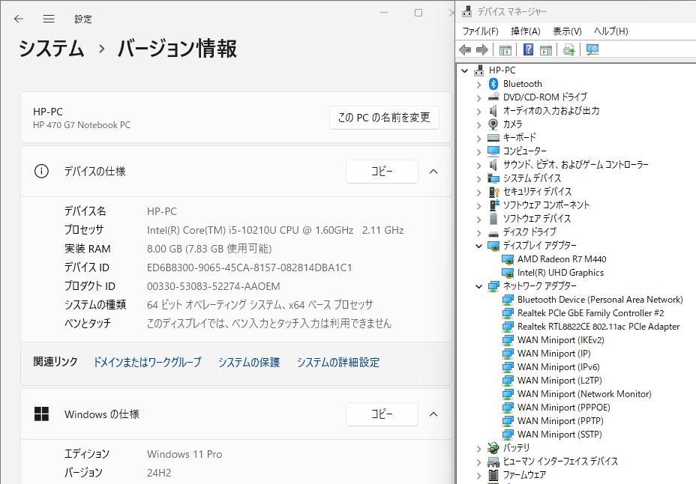Open the ヘルプ(H) menu

610,31
